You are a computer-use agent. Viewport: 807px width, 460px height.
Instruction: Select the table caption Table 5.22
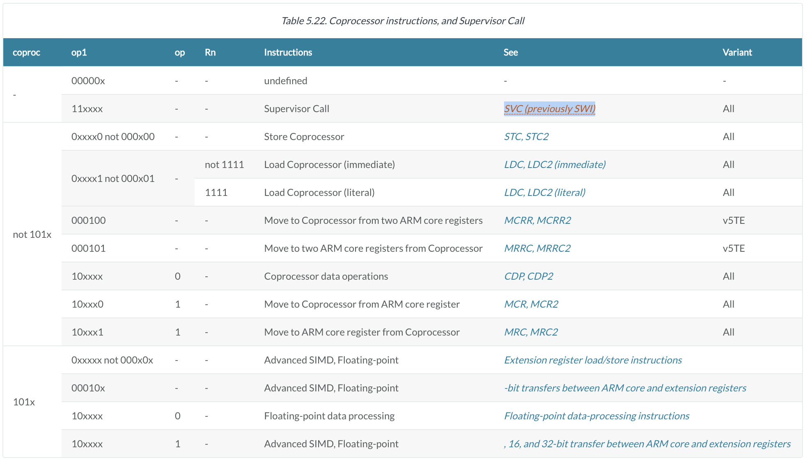pos(403,21)
